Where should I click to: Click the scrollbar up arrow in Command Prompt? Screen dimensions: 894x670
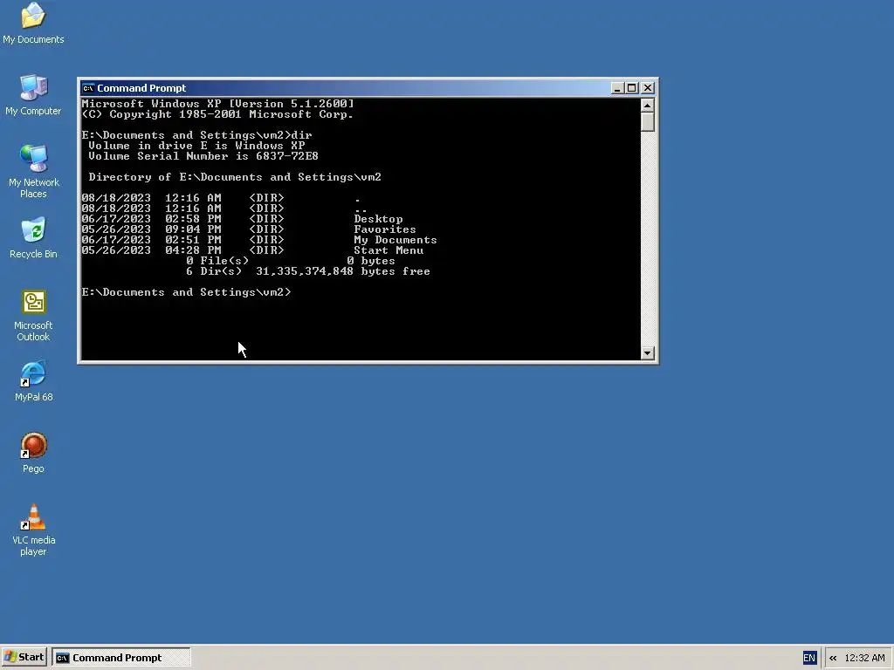click(x=647, y=106)
